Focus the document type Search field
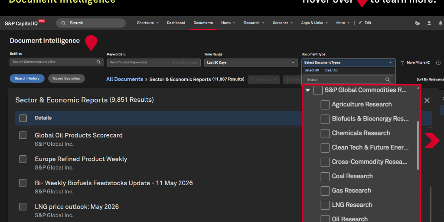 [x=348, y=80]
